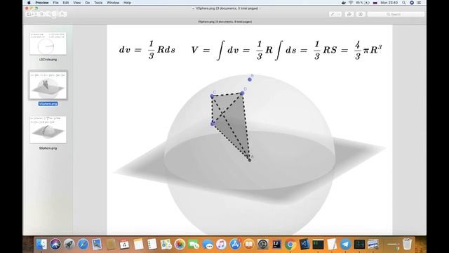Click the menu bar clock Mon 23:40
This screenshot has width=449, height=253.
[389, 3]
